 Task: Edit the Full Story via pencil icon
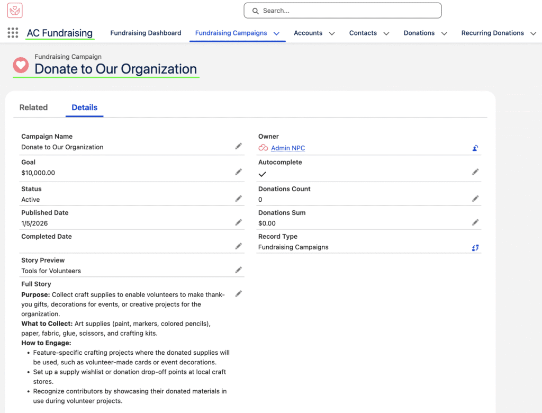click(239, 294)
